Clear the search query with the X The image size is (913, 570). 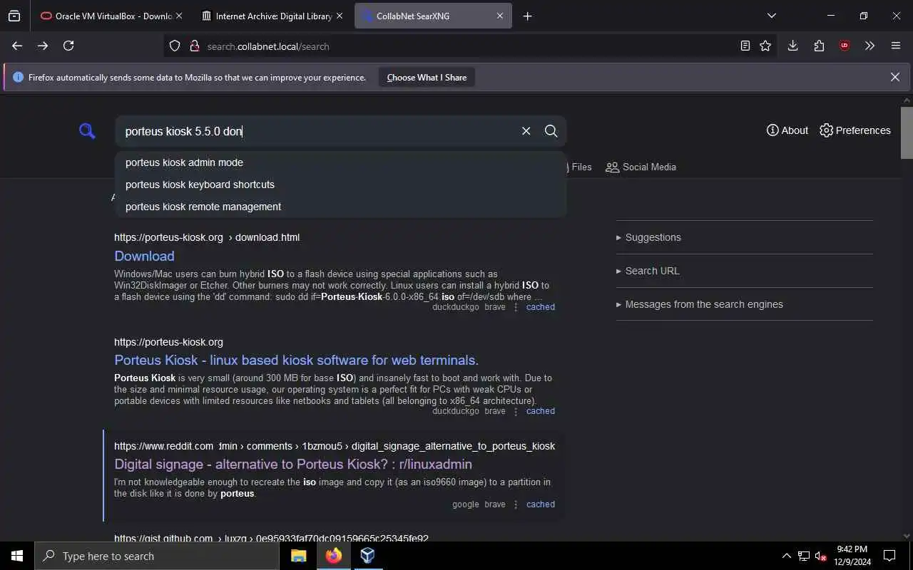coord(526,131)
